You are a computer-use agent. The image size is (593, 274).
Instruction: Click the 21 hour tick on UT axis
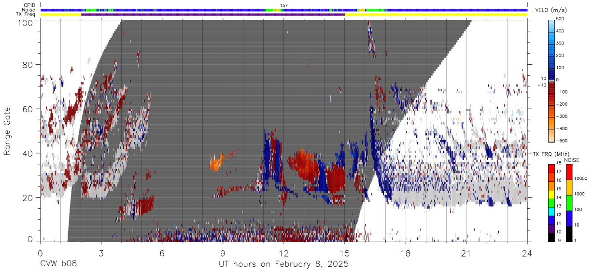(466, 254)
